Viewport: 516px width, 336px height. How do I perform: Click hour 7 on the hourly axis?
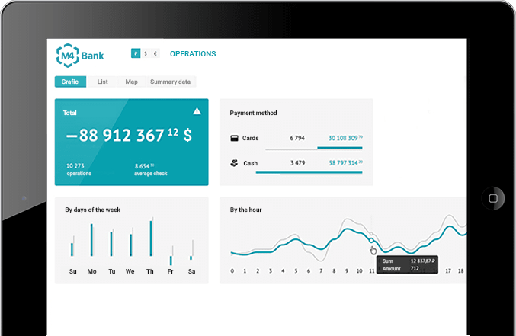321,270
